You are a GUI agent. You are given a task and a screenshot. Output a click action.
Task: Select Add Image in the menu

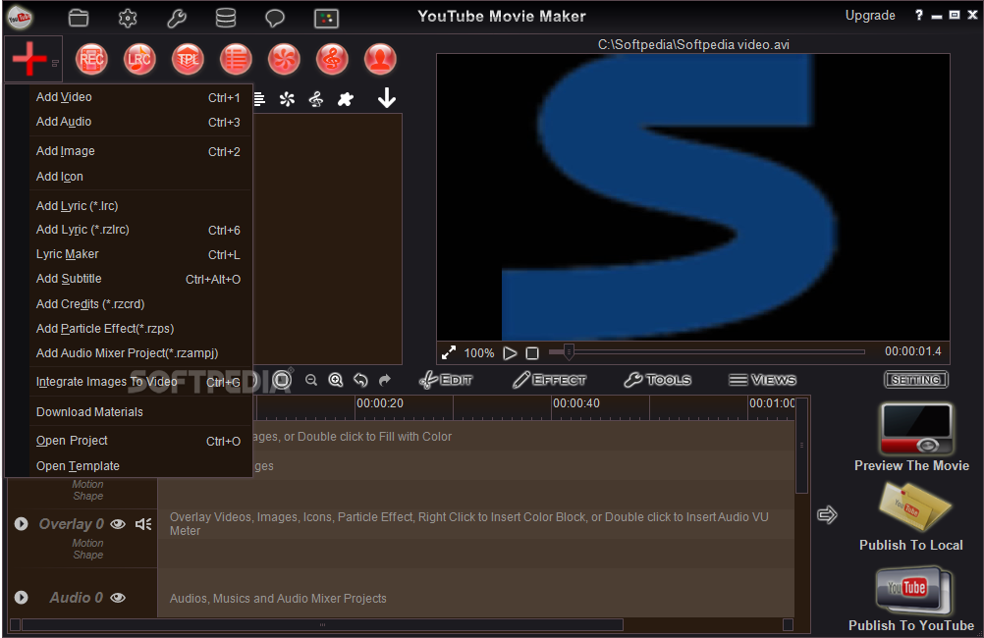pyautogui.click(x=140, y=151)
